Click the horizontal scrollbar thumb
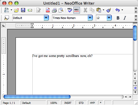 pyautogui.click(x=37, y=97)
